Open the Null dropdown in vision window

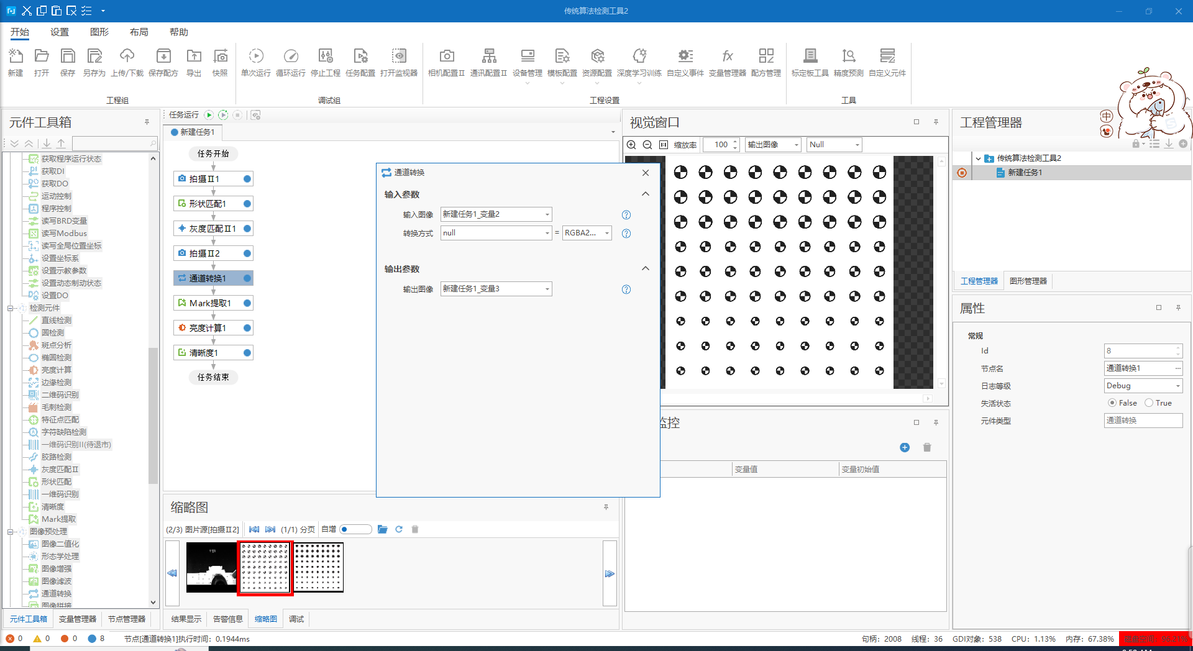coord(834,145)
